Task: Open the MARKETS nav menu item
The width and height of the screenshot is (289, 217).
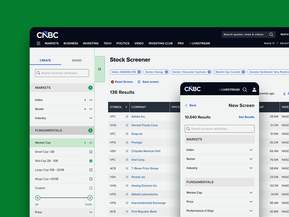Action: point(52,43)
